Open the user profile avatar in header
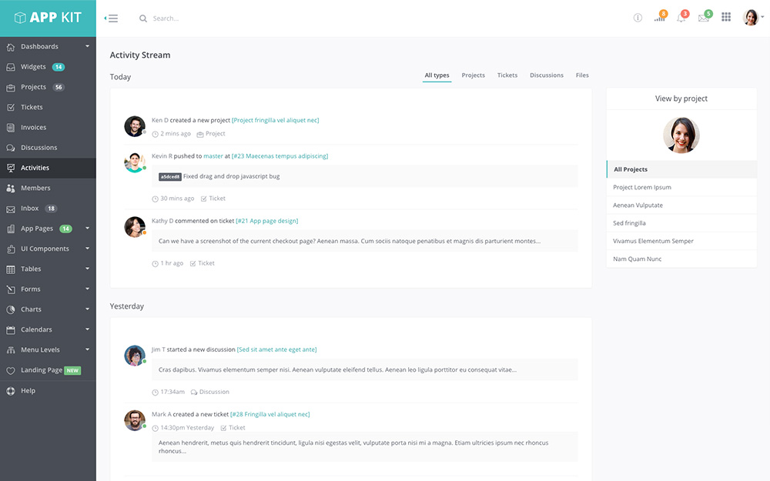 tap(751, 18)
